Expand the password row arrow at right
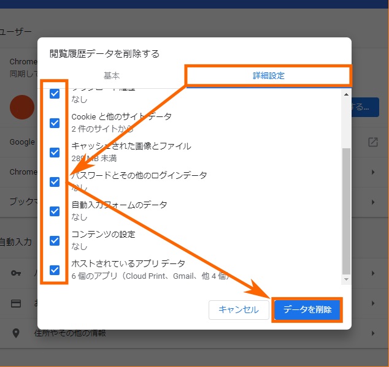The width and height of the screenshot is (389, 367). 373,273
